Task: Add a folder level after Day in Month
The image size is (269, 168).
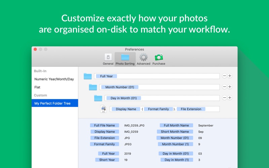Action: 230,98
